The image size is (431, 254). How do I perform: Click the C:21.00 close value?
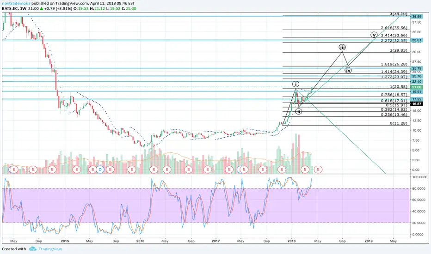[129, 8]
